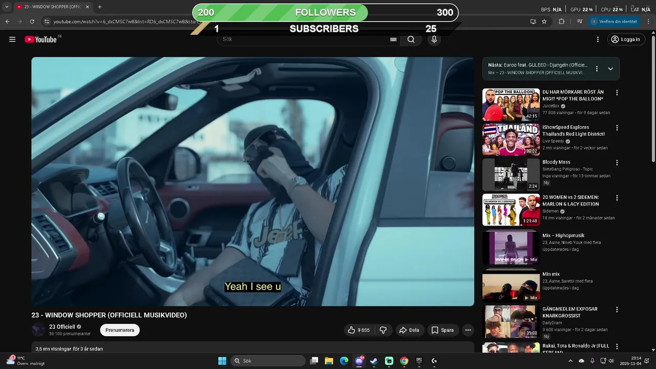Open YouTube settings three-dot menu

click(x=598, y=39)
